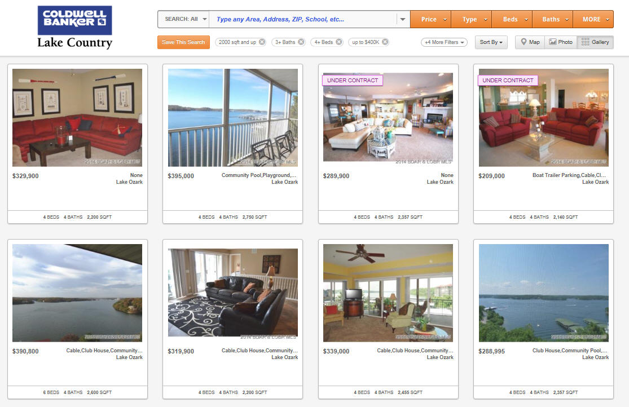Expand the +4 More Filters pill

[x=444, y=42]
